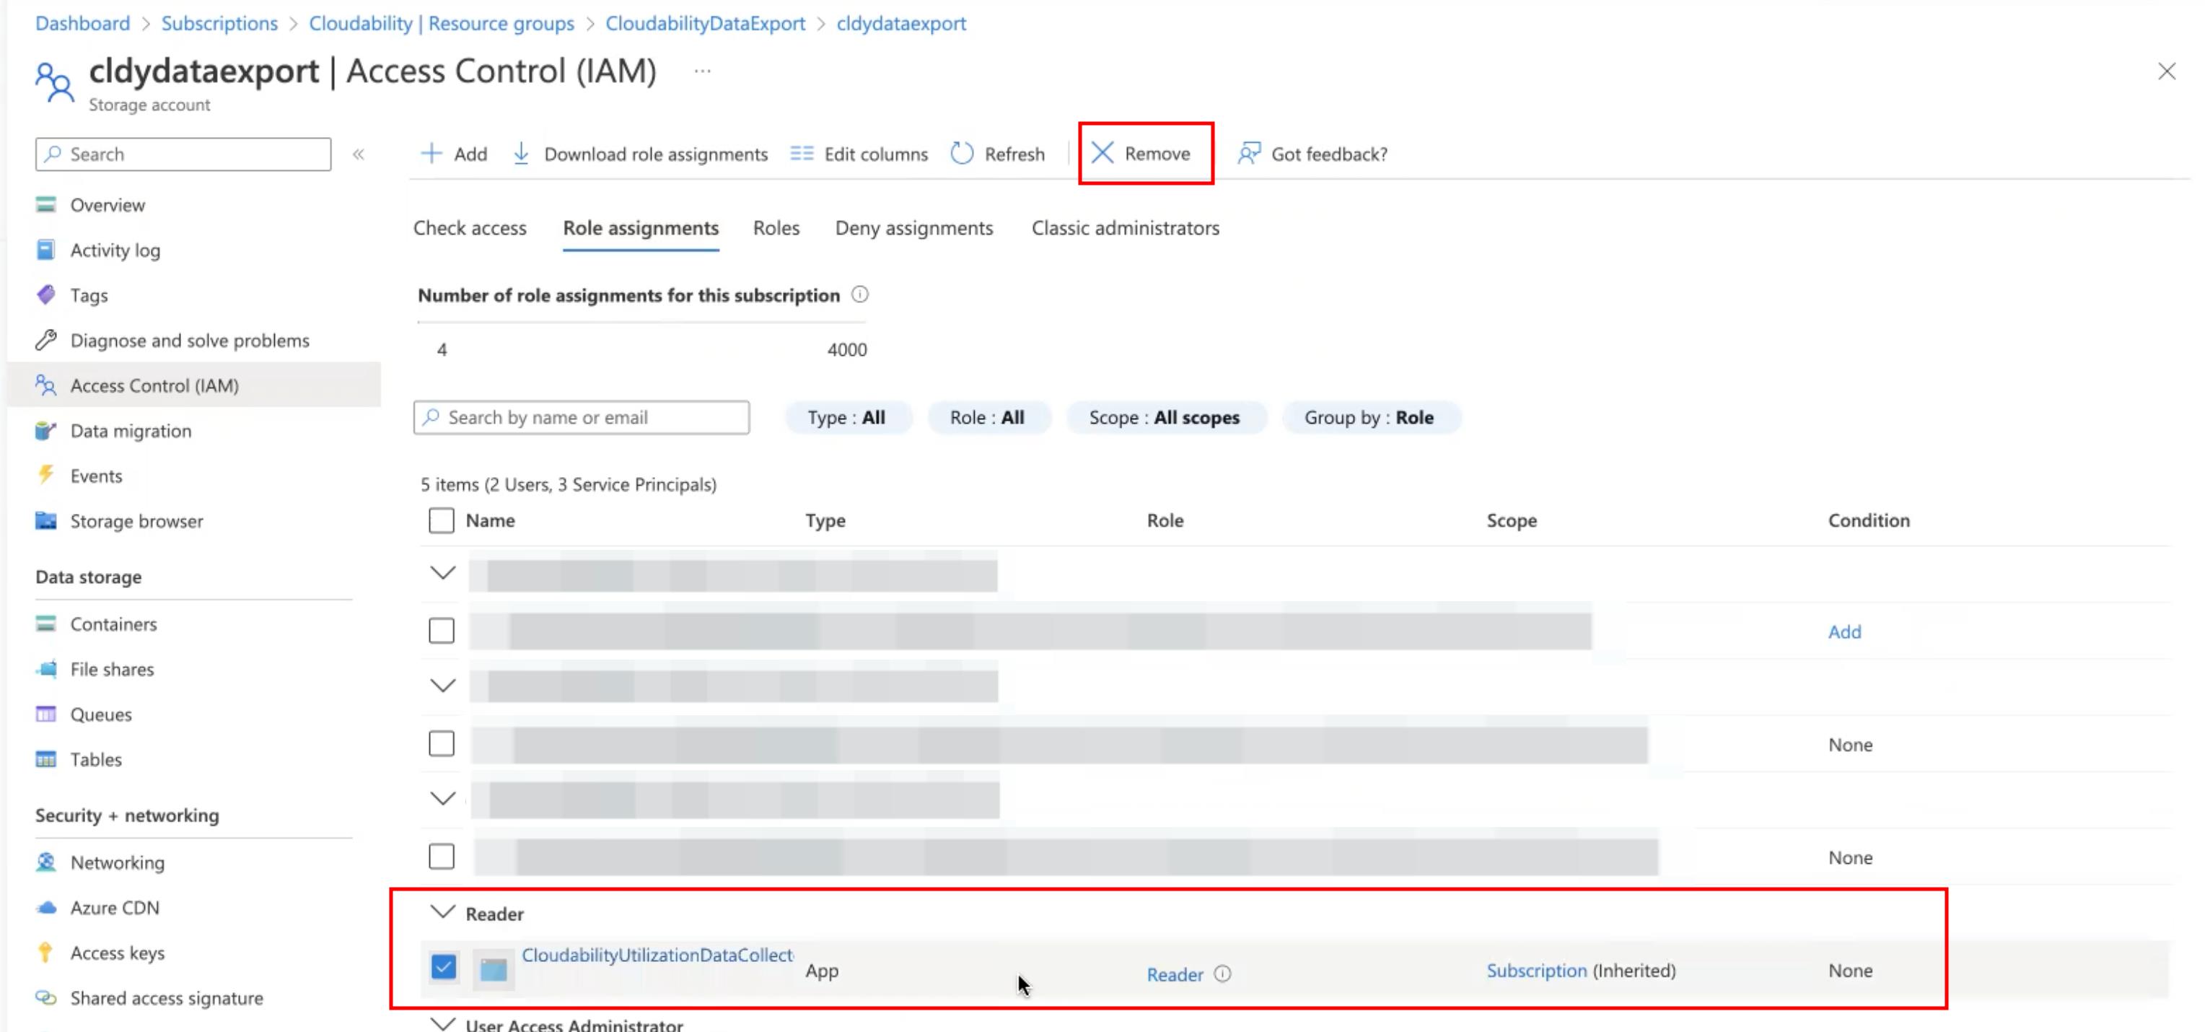Open Tags via the purple tag icon
This screenshot has width=2205, height=1032.
click(46, 294)
